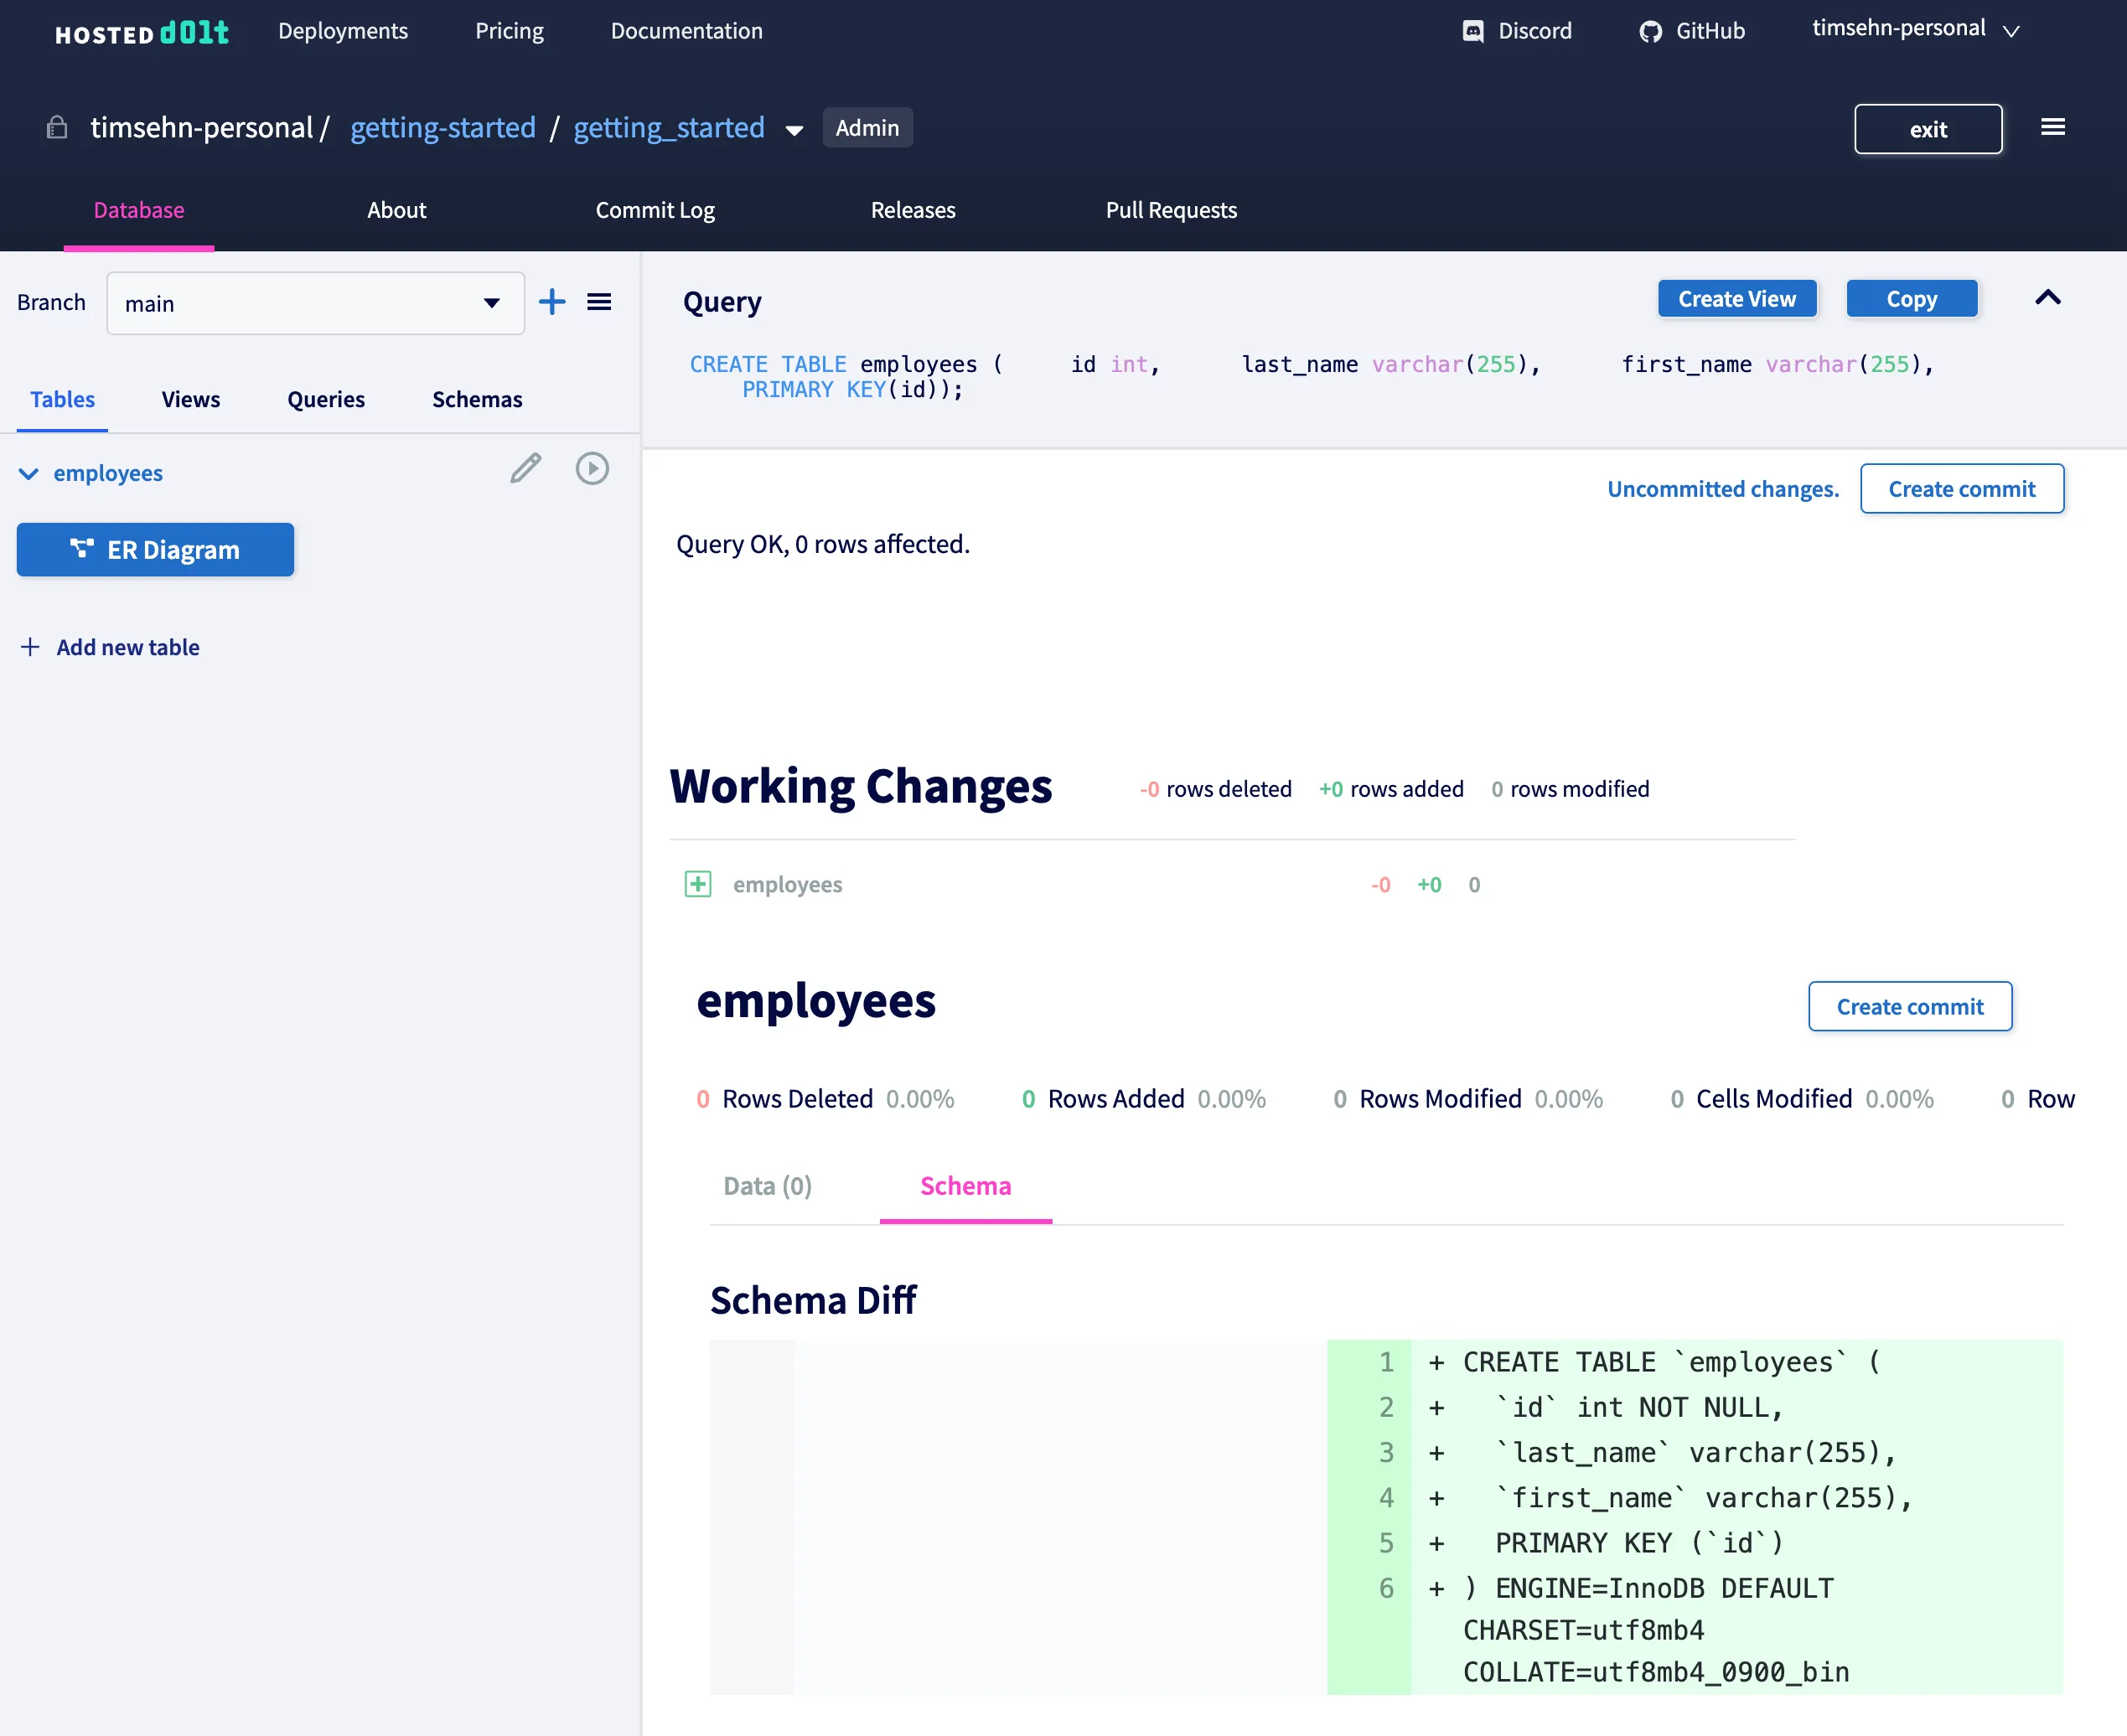Click the Uncommitted changes link
2127x1736 pixels.
[x=1722, y=489]
